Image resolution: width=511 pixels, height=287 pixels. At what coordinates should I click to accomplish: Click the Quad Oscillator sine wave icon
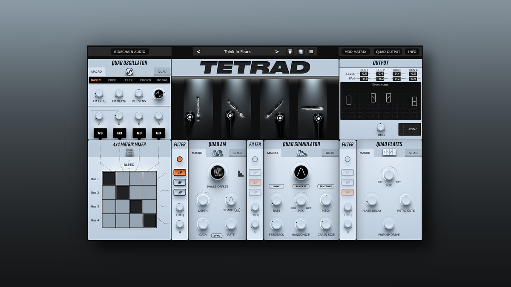(129, 71)
